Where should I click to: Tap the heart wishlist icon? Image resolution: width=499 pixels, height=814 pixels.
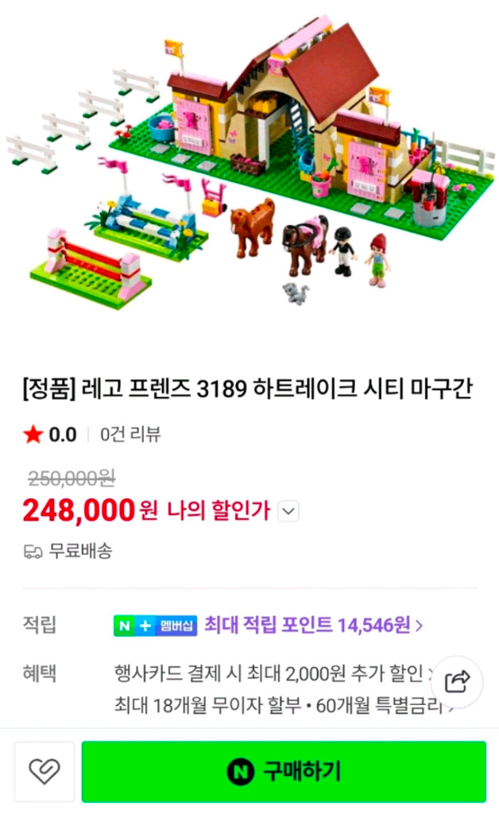pyautogui.click(x=44, y=771)
